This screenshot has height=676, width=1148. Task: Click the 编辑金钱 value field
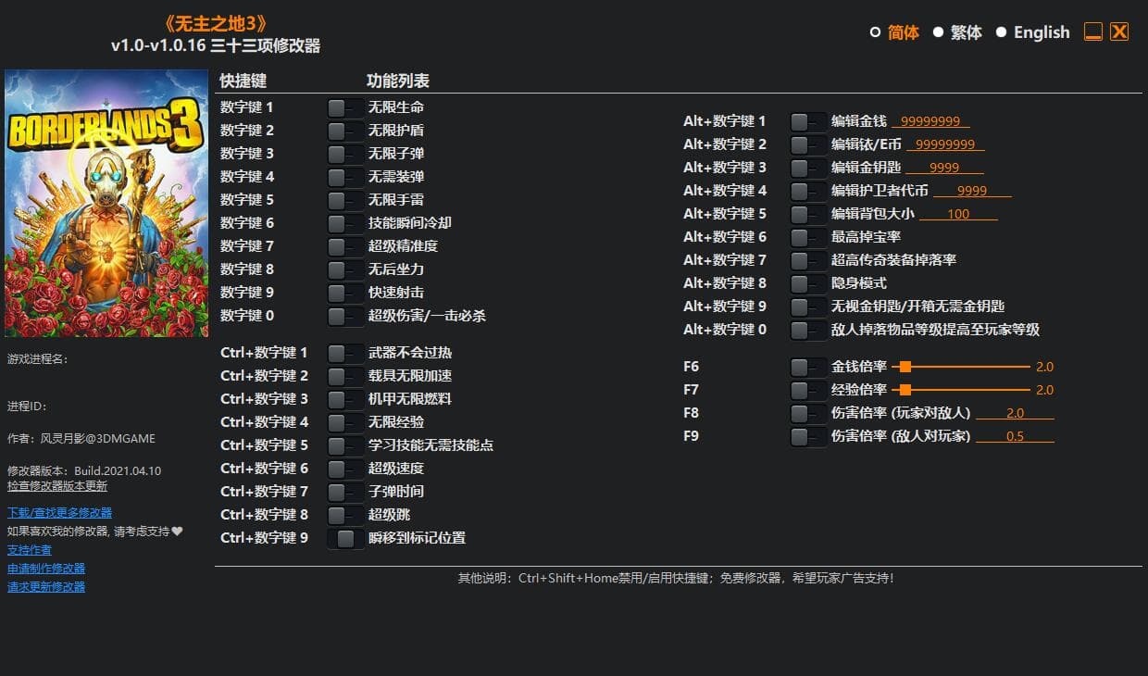[930, 121]
